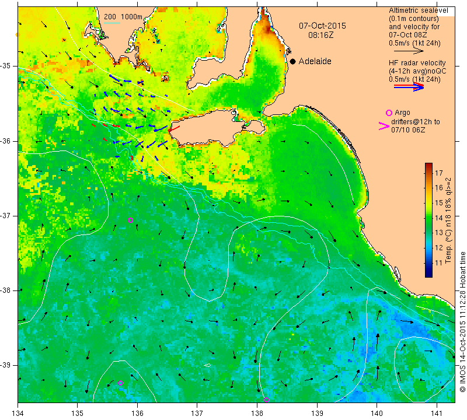The width and height of the screenshot is (467, 420).
Task: Click the 14 degree label on the color bar
Action: click(439, 218)
